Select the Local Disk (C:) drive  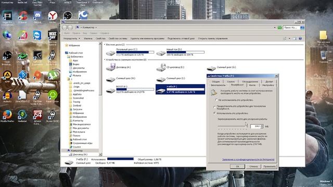coord(130,52)
